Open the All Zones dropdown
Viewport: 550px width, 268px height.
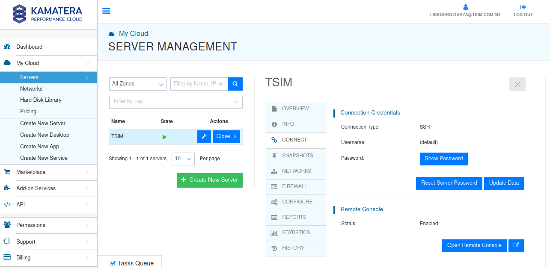click(x=138, y=84)
